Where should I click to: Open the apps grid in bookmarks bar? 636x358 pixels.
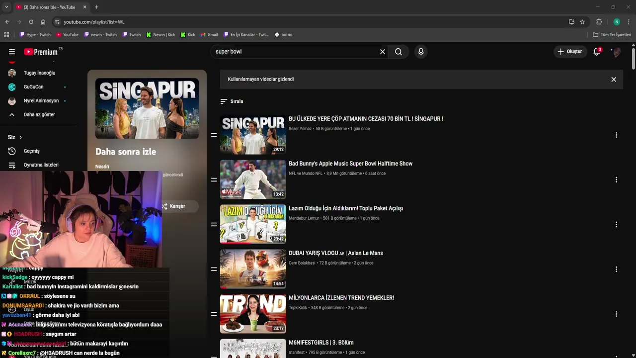[x=6, y=35]
